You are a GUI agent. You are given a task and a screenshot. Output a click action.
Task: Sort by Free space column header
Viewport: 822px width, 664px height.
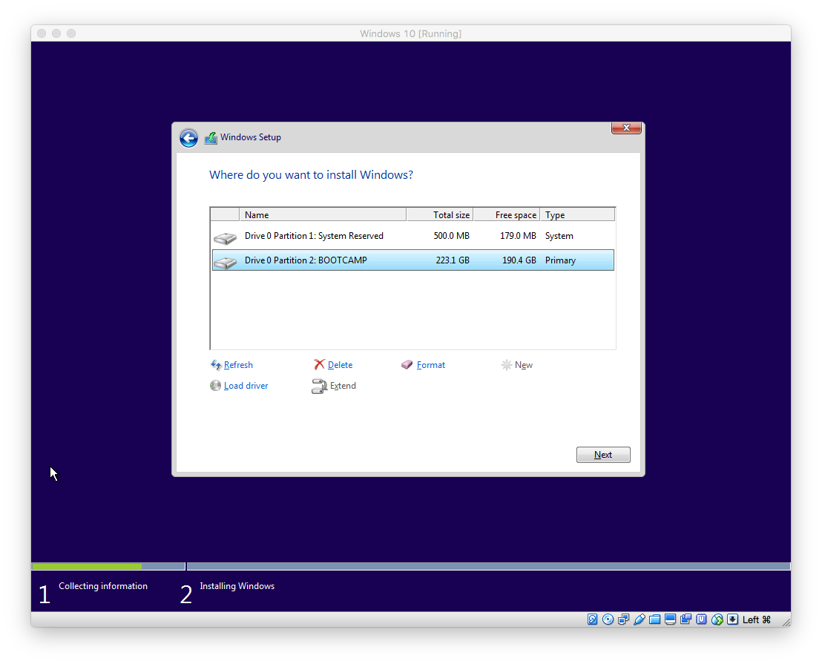pyautogui.click(x=507, y=215)
